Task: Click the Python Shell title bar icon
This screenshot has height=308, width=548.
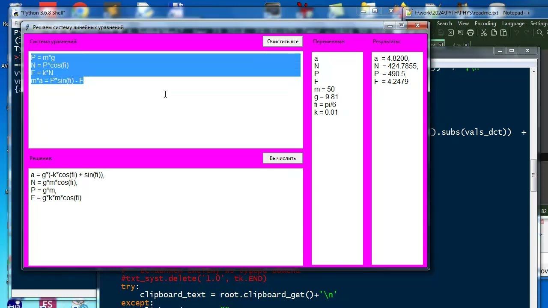Action: click(15, 13)
